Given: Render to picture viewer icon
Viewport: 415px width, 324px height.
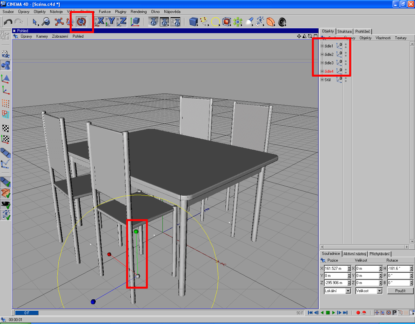Looking at the screenshot, I should pos(165,22).
